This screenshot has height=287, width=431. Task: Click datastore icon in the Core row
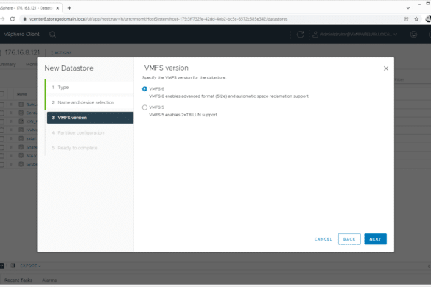coord(21,113)
